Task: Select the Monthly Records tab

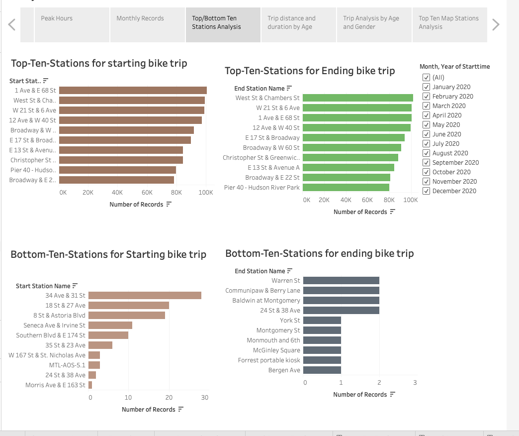Action: click(x=147, y=24)
